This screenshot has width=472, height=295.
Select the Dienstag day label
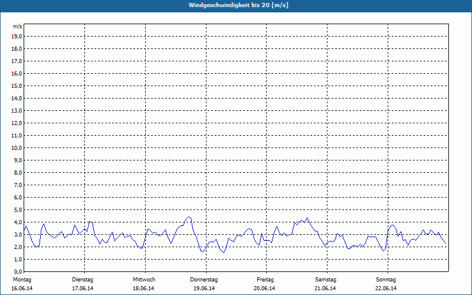[83, 279]
